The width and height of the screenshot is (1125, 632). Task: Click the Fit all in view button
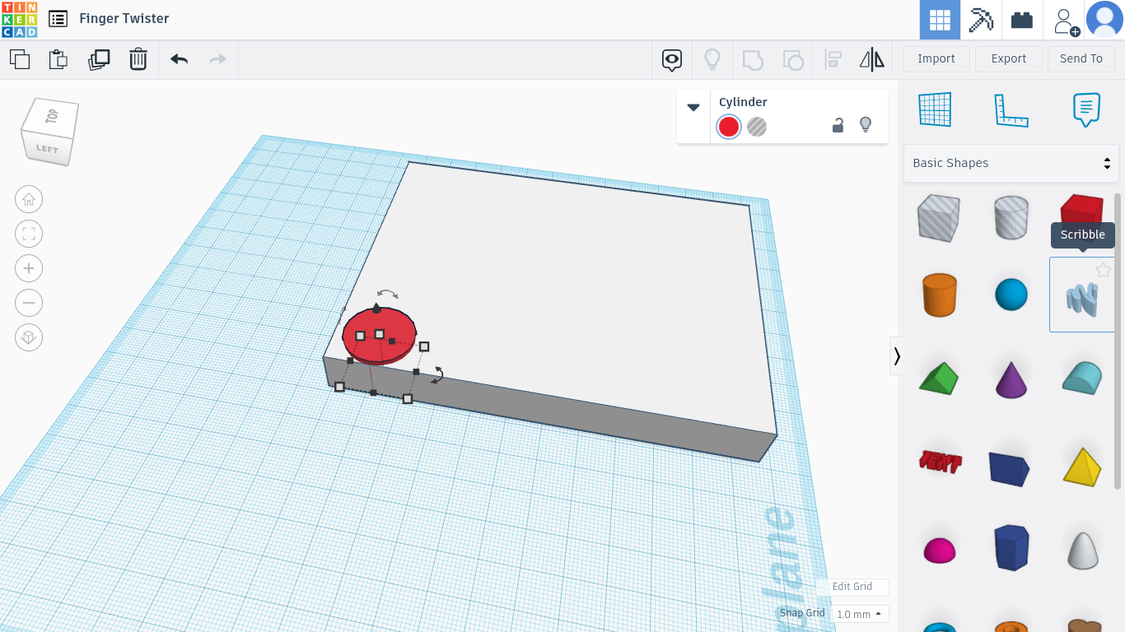click(x=29, y=234)
